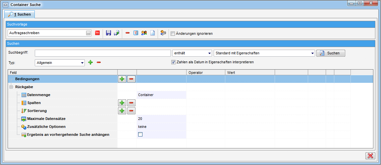Screen dimensions: 381x165
Task: Collapse the Rückgabe tree node
Action: click(11, 87)
